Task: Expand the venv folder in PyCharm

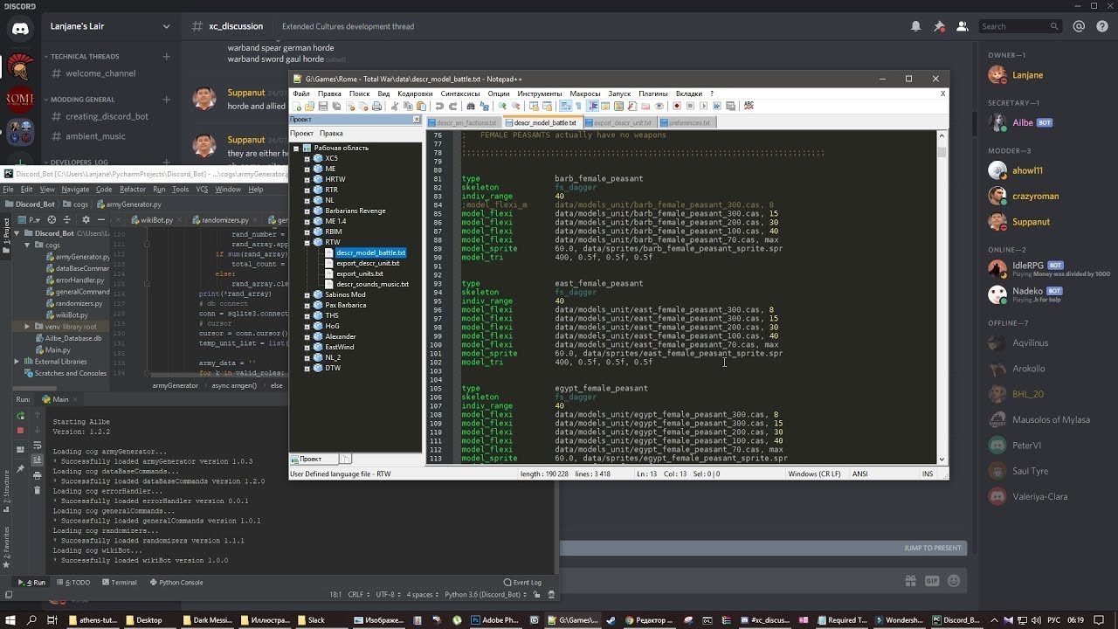Action: click(27, 326)
